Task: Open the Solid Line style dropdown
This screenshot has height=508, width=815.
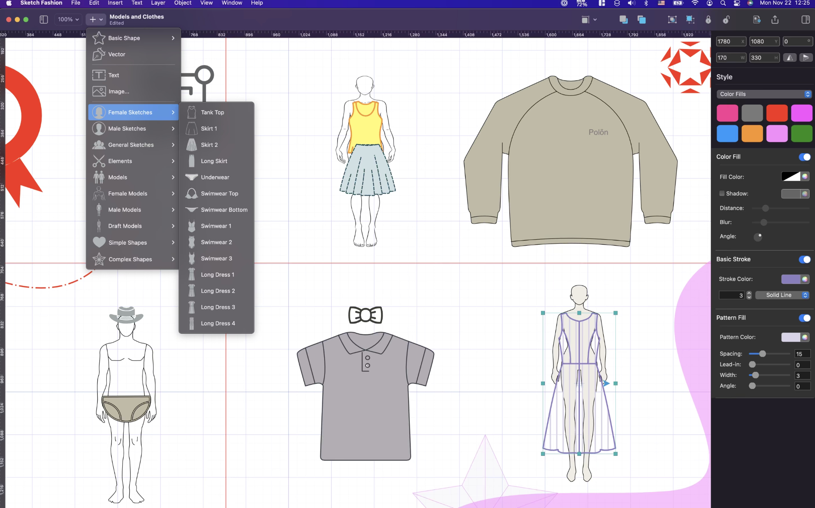Action: [x=782, y=295]
